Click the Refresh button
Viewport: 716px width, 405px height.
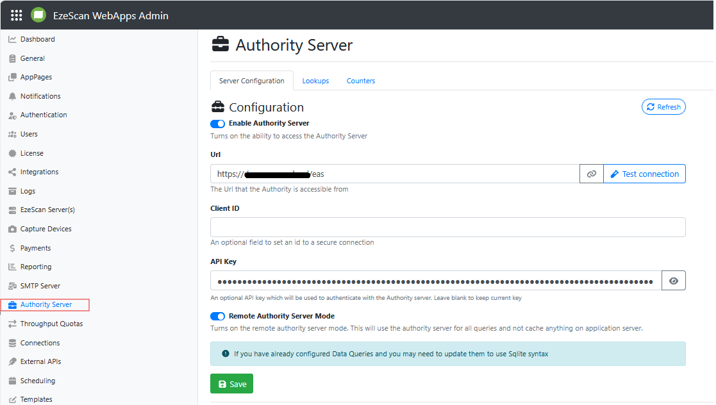coord(663,107)
